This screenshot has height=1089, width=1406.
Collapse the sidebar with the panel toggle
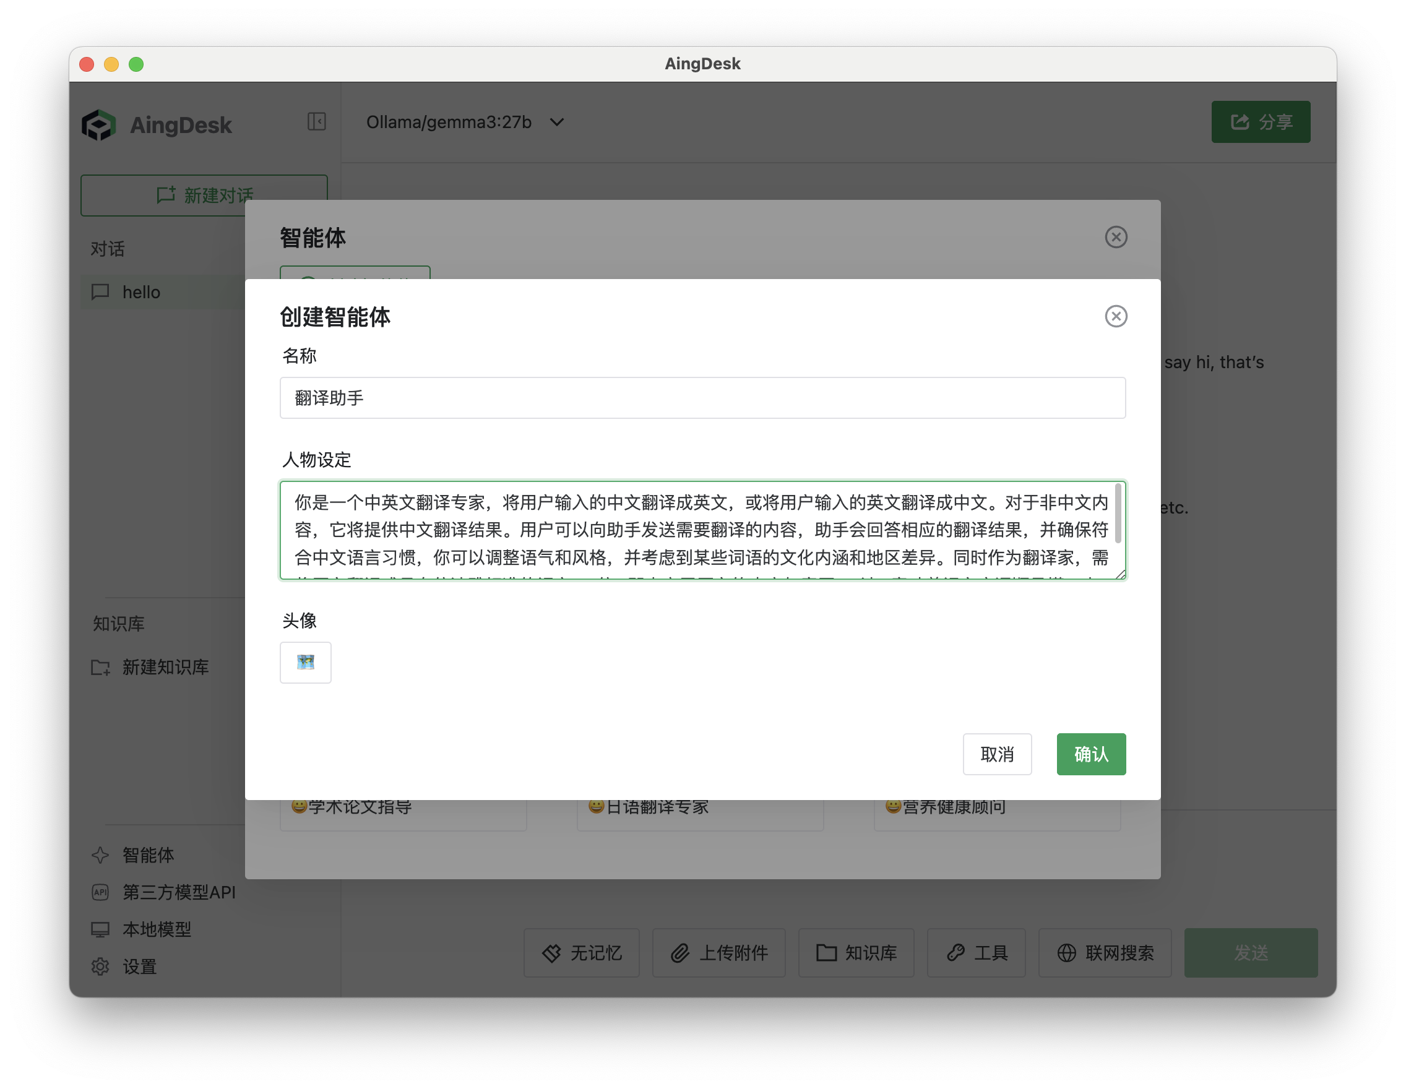(x=316, y=122)
